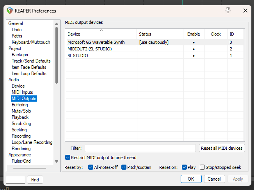This screenshot has width=254, height=190.
Task: Select Buffering in the Audio section
Action: (x=20, y=105)
